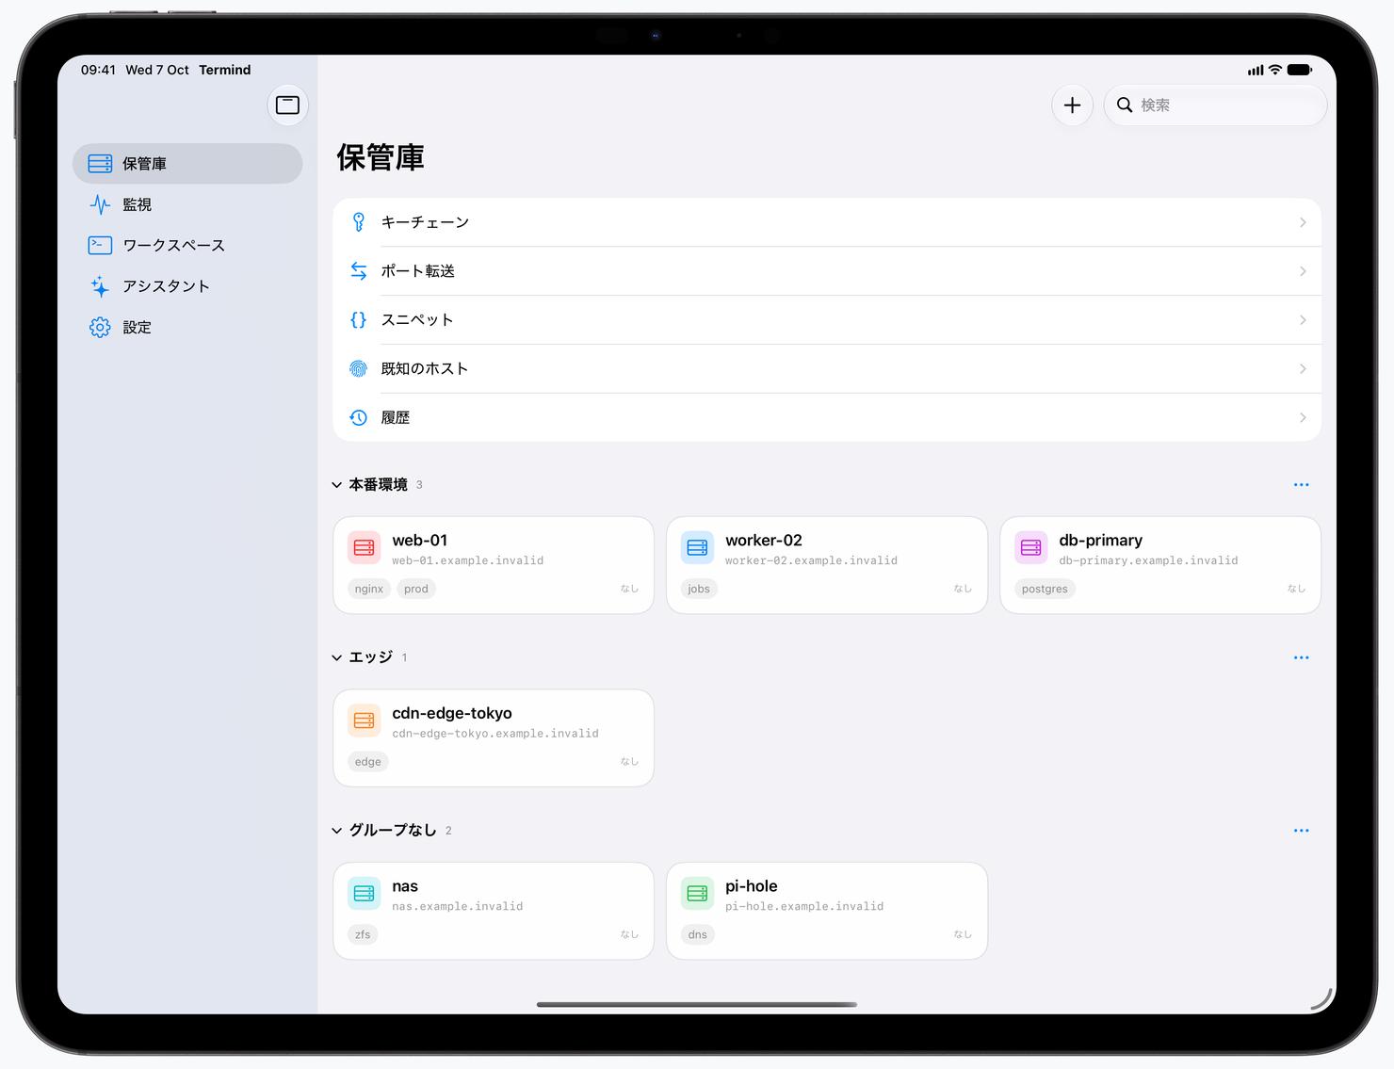Open 監視 monitoring in the sidebar
Viewport: 1394px width, 1069px height.
[x=187, y=204]
